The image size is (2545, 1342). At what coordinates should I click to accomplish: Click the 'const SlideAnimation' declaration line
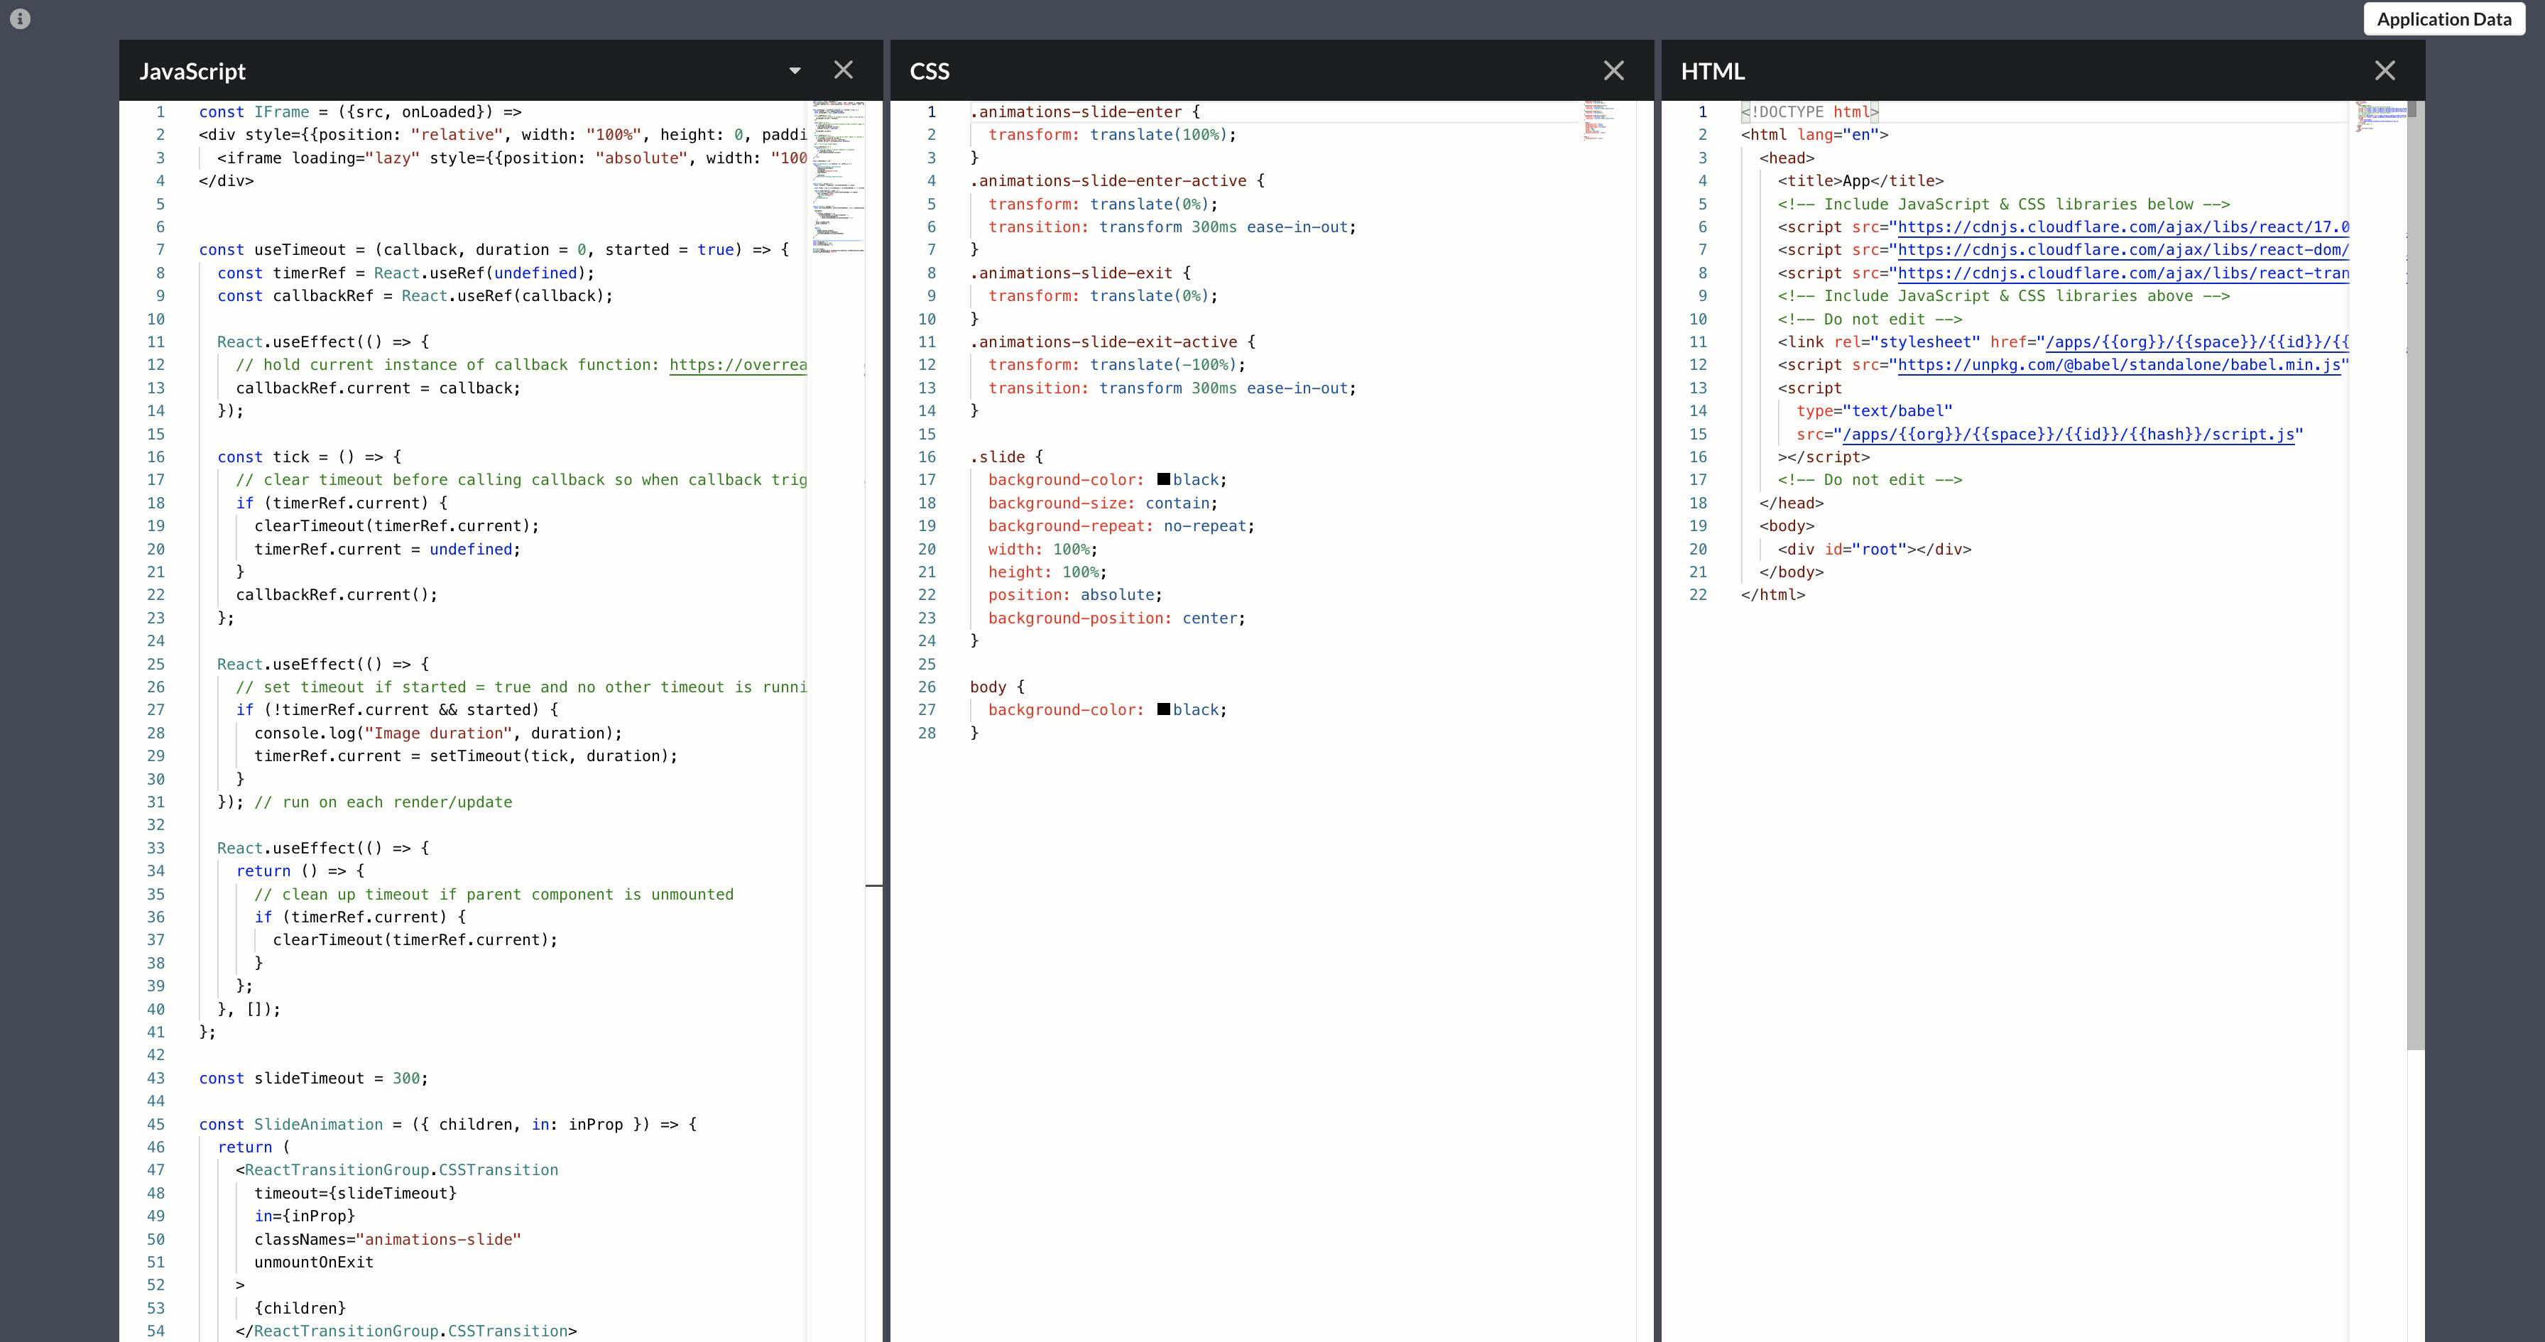[x=447, y=1125]
